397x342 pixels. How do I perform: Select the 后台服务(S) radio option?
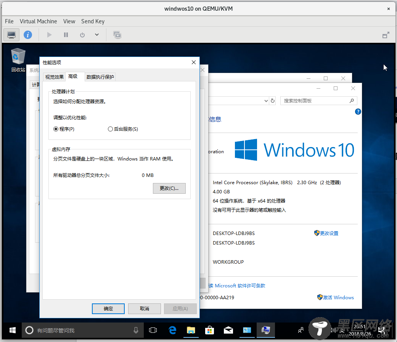pos(123,129)
